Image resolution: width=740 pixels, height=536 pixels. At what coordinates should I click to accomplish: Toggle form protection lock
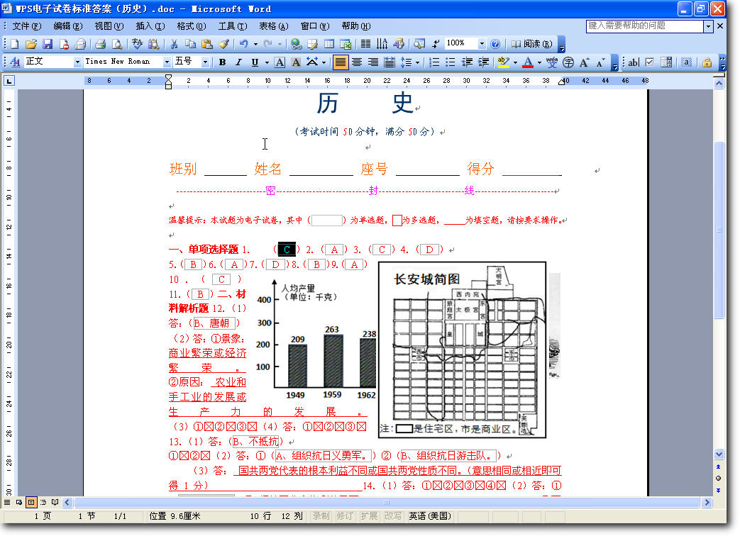click(x=707, y=62)
